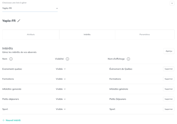Click the Yapla-FR page heading

[9, 21]
